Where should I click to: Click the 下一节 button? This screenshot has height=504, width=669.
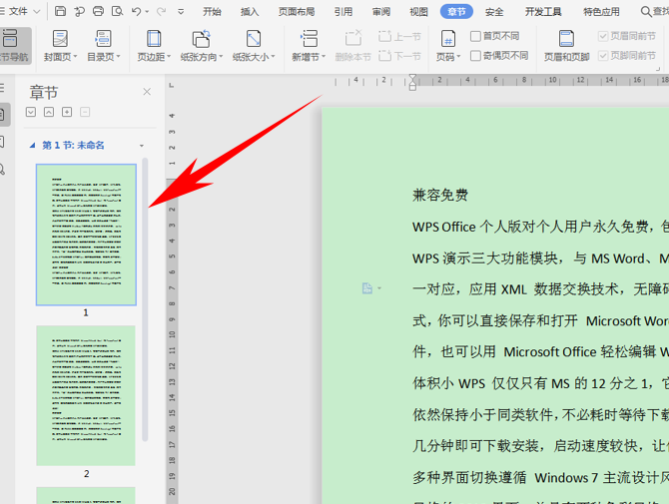click(399, 56)
